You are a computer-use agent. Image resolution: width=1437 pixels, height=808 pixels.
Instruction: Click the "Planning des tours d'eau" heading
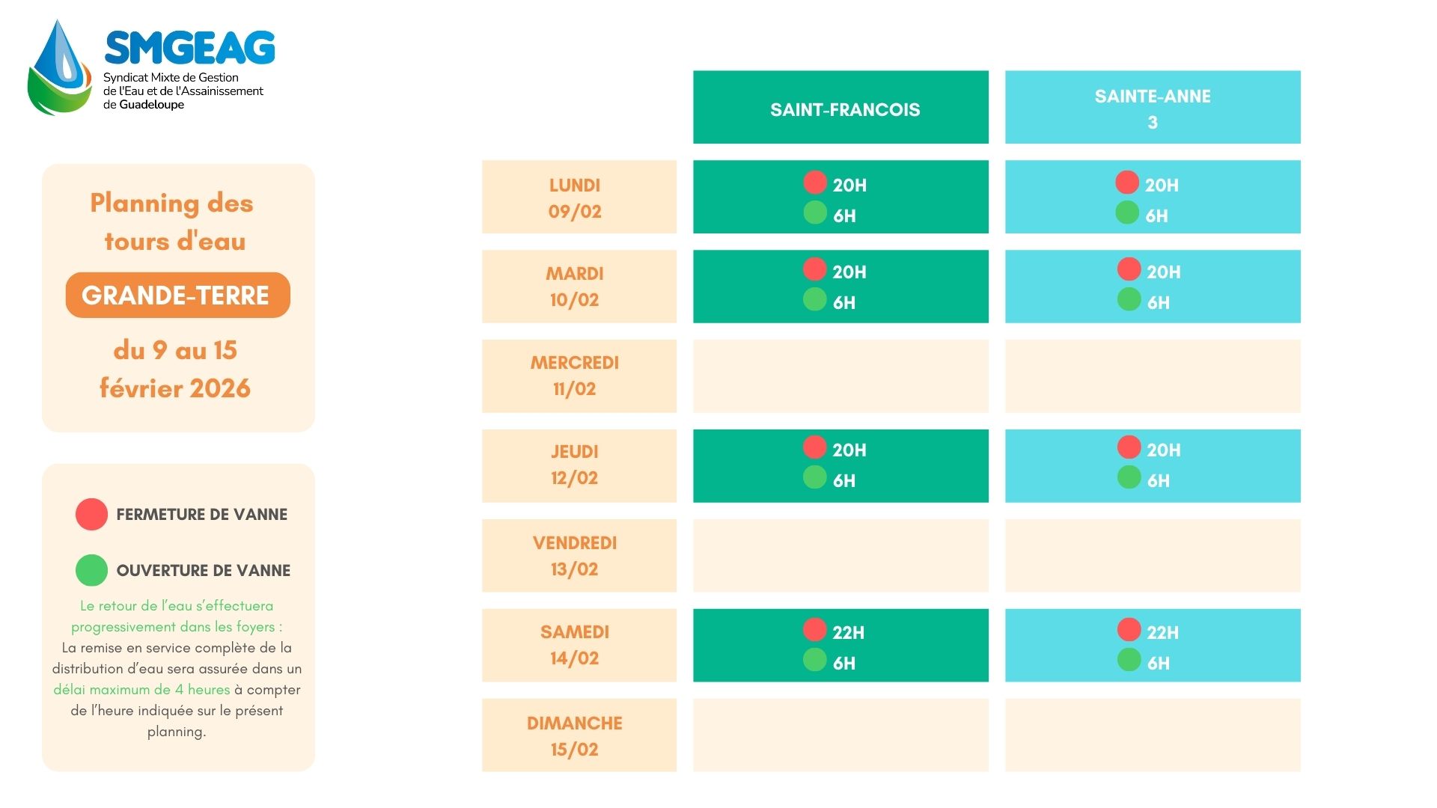pyautogui.click(x=173, y=222)
